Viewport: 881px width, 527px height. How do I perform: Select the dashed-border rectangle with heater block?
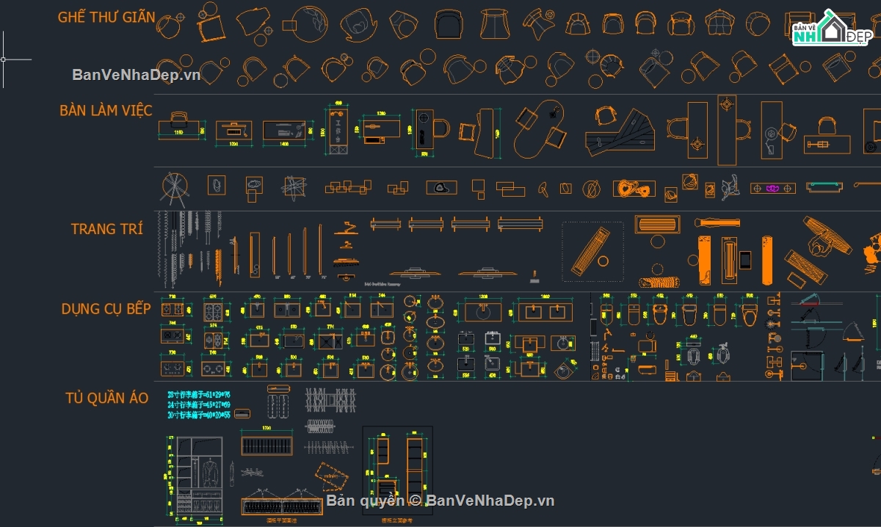[592, 252]
